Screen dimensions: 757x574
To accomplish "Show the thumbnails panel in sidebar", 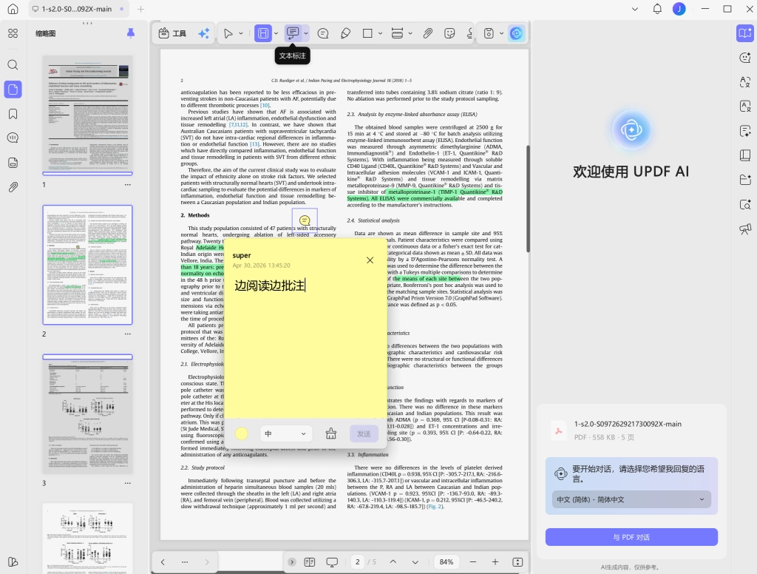I will pos(13,90).
